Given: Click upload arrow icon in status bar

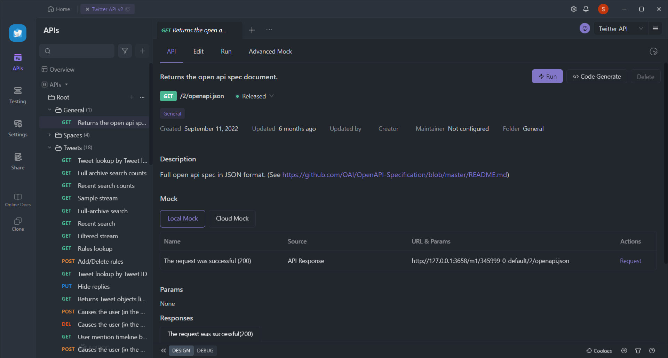Looking at the screenshot, I should point(624,351).
